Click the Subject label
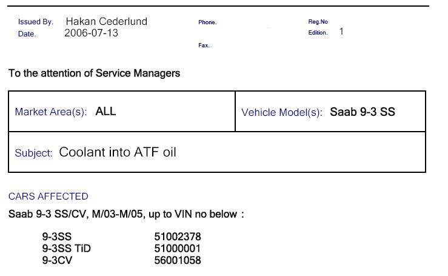Screen dimensions: 448x276 (x=33, y=153)
